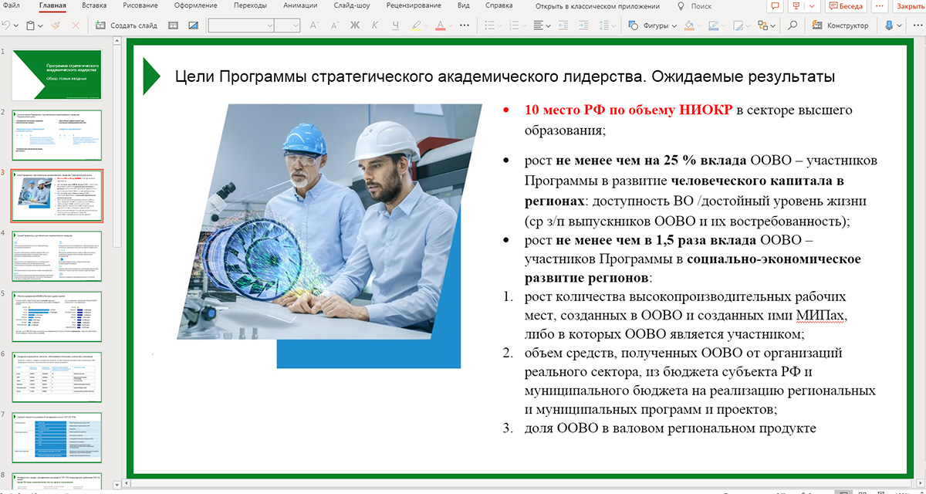
Task: Toggle Italic (К) formatting
Action: [376, 25]
